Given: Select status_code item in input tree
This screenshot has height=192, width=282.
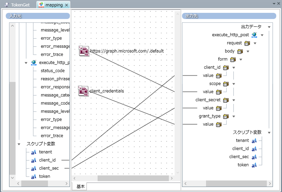Looking at the screenshot, I should pos(53,71).
